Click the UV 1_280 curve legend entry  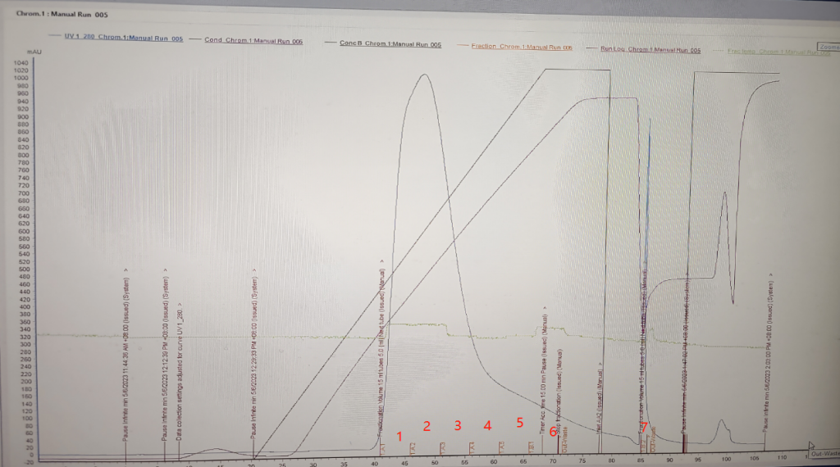click(123, 39)
